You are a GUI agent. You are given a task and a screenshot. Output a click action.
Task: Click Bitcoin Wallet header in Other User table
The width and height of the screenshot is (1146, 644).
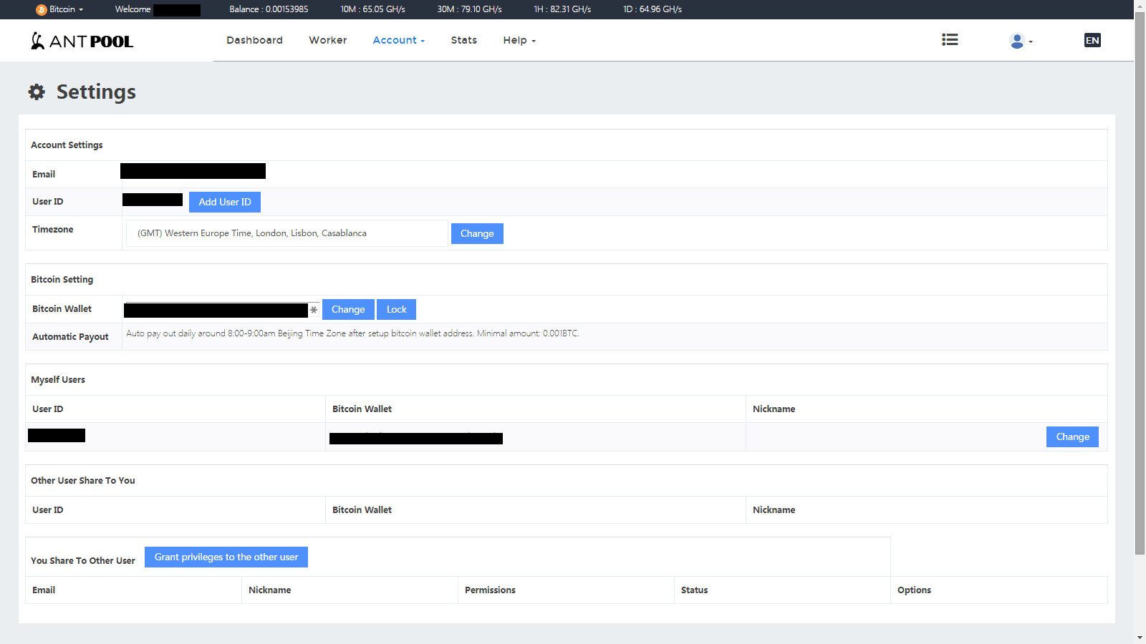(x=362, y=509)
